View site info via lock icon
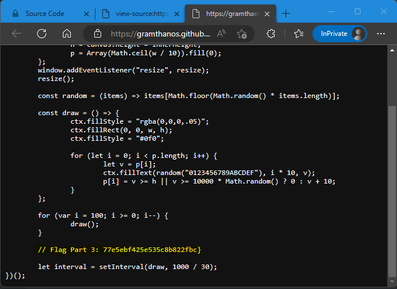 (x=97, y=34)
